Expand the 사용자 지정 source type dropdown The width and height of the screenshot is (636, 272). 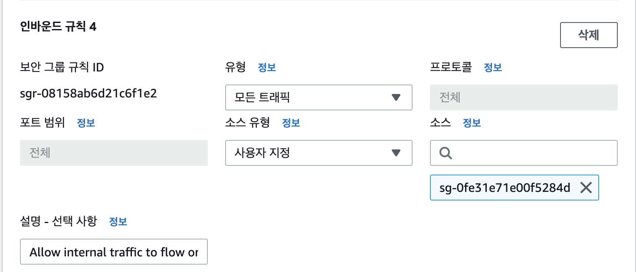(318, 153)
